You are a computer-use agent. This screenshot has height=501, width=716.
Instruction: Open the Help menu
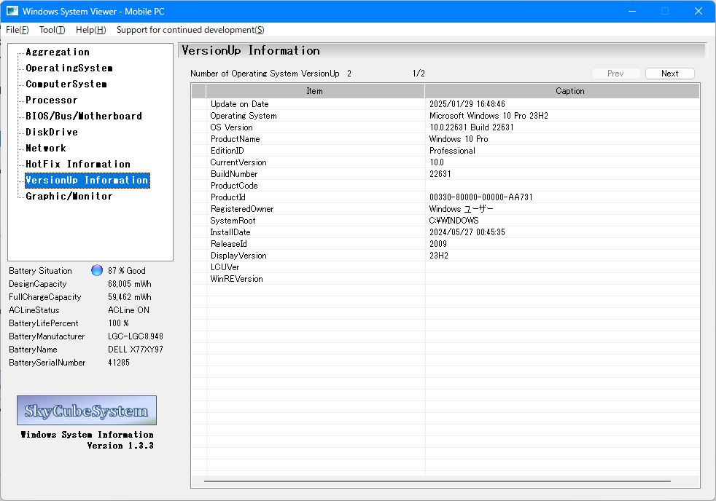pos(90,30)
